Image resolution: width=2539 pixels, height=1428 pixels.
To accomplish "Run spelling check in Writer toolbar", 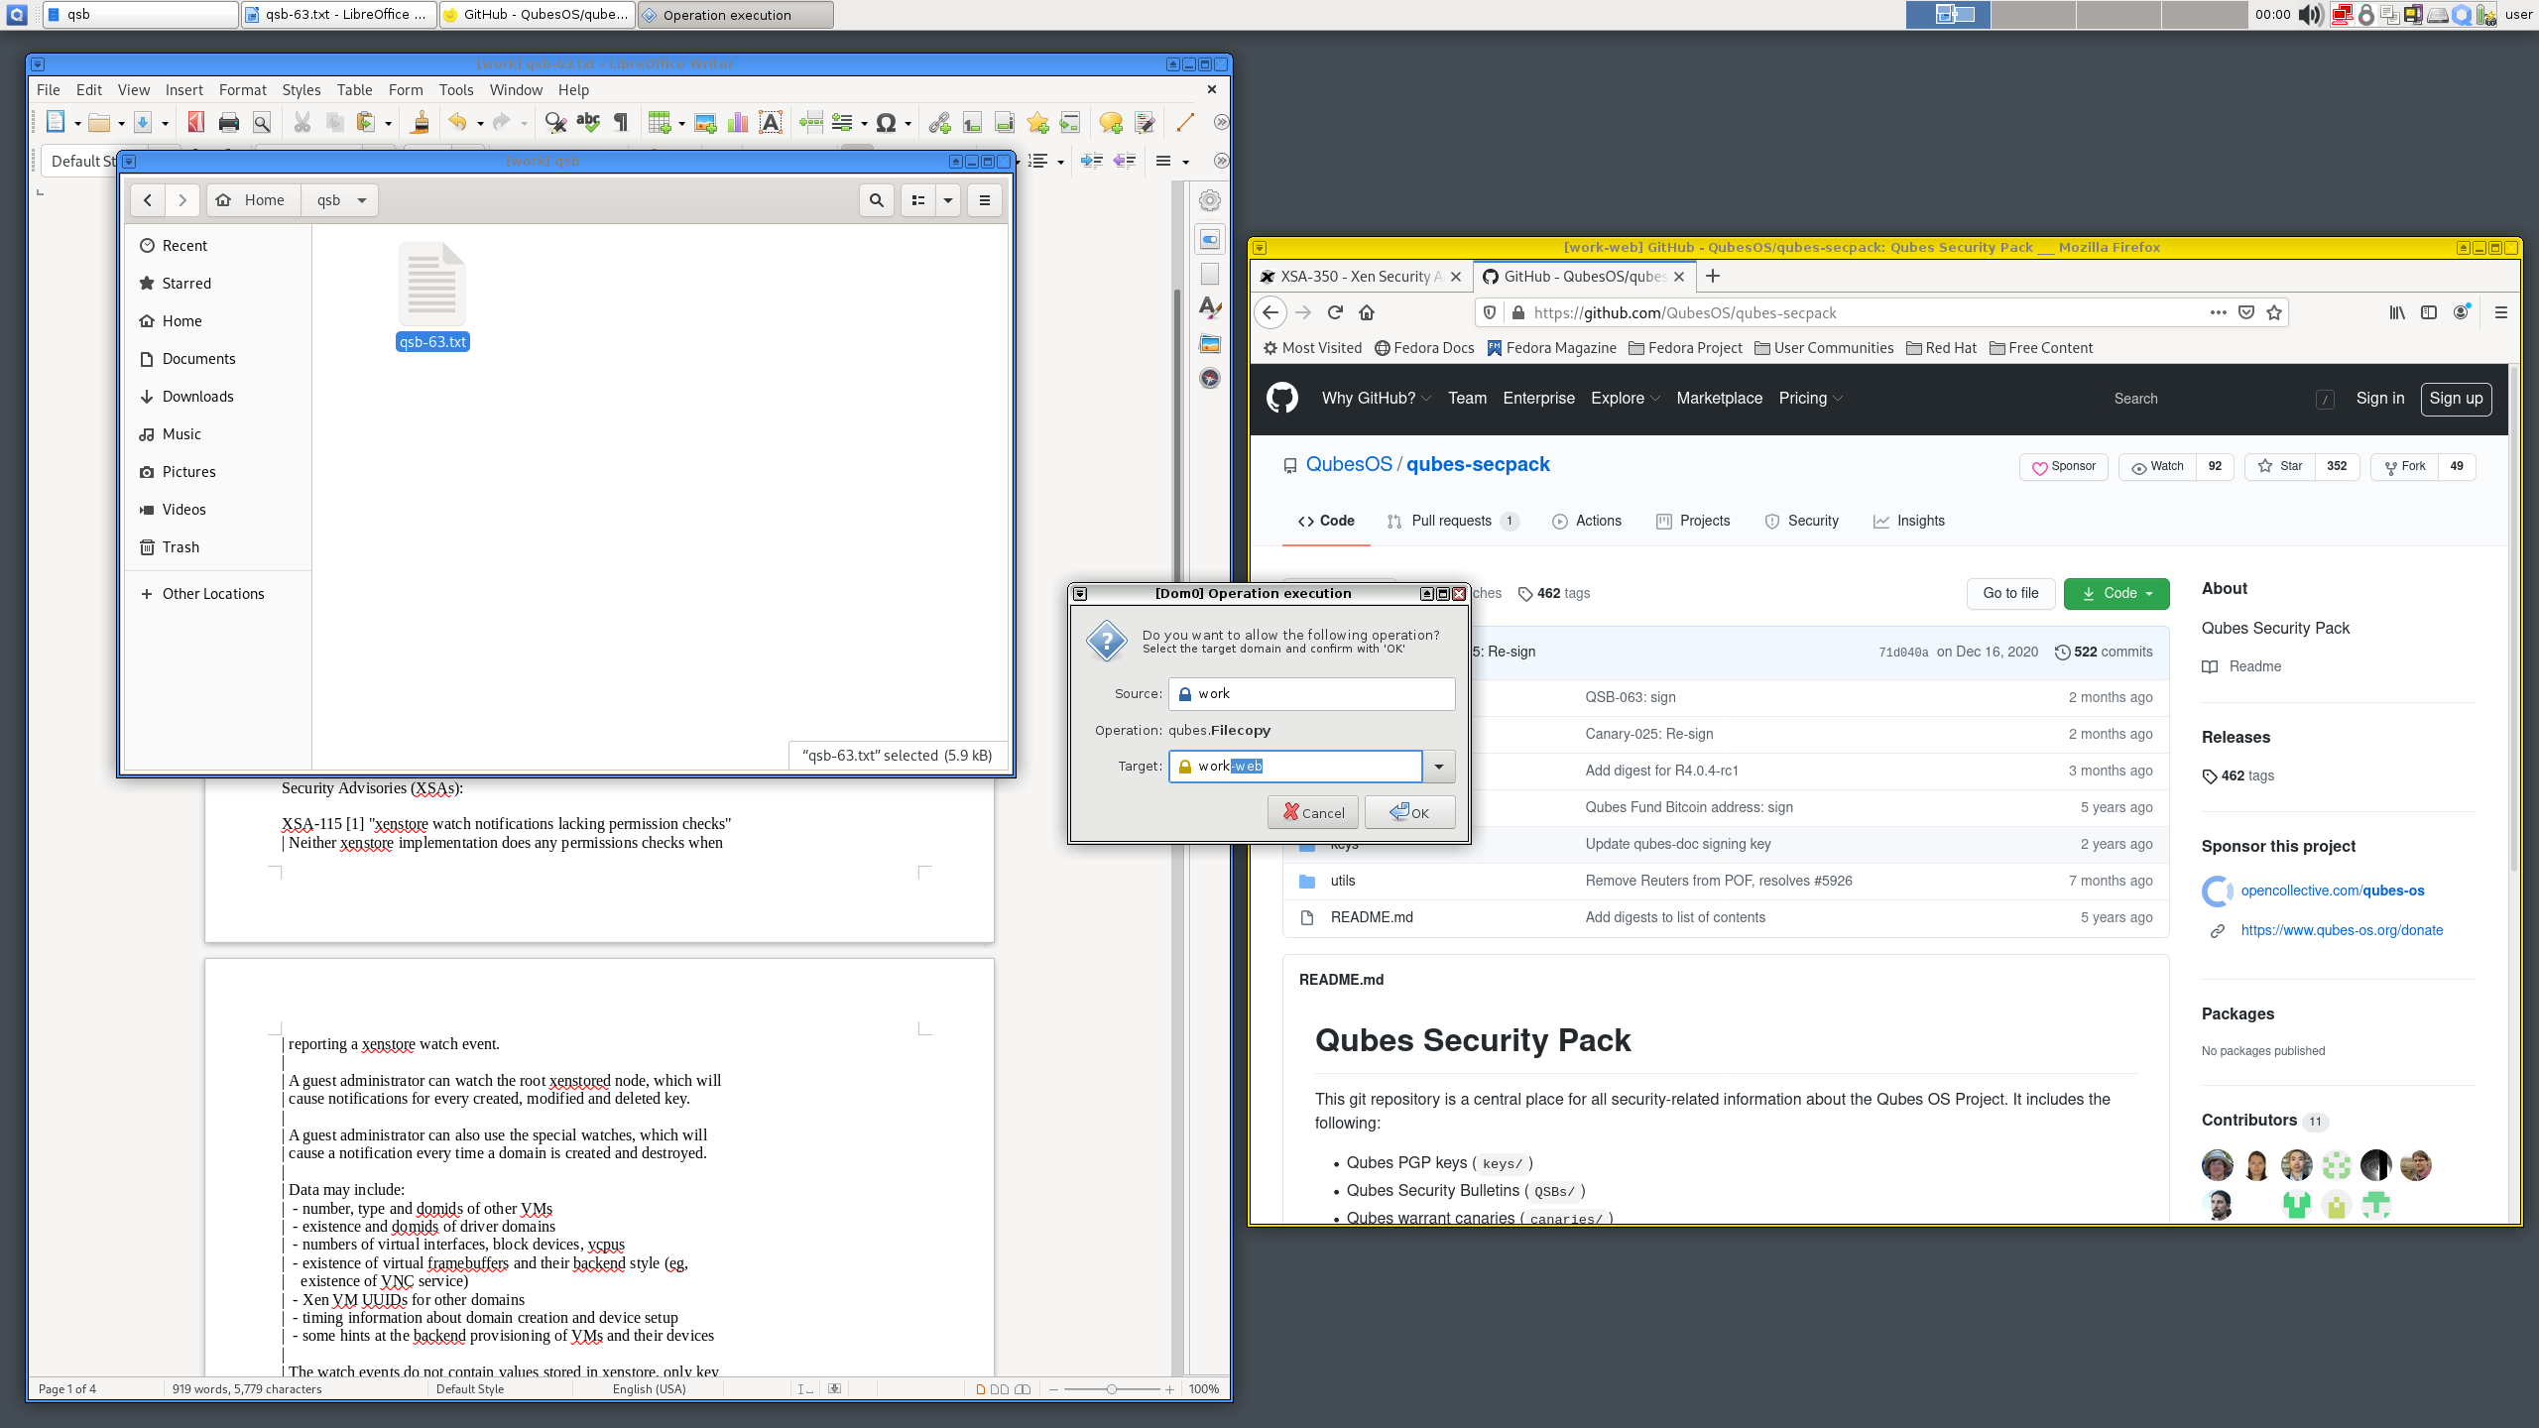I will pos(588,123).
